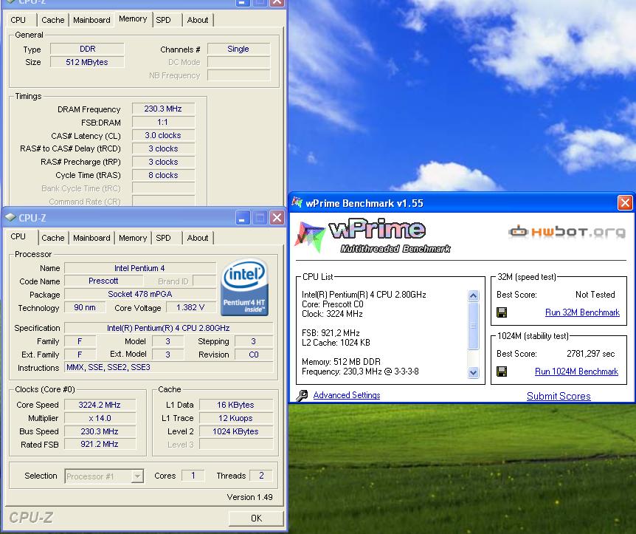
Task: Click the 32M Best Score Not Tested text
Action: click(595, 295)
